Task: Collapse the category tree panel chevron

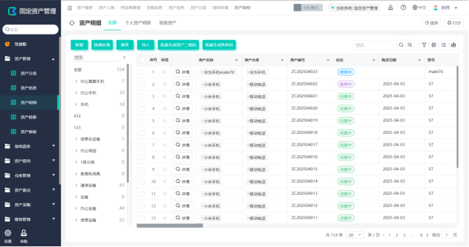Action: click(125, 58)
